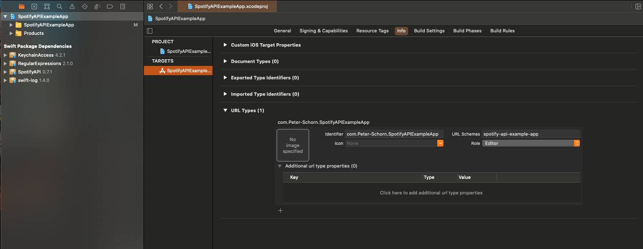Viewport: 643px width, 249px height.
Task: Click the RegularExpressions package icon
Action: click(x=12, y=63)
